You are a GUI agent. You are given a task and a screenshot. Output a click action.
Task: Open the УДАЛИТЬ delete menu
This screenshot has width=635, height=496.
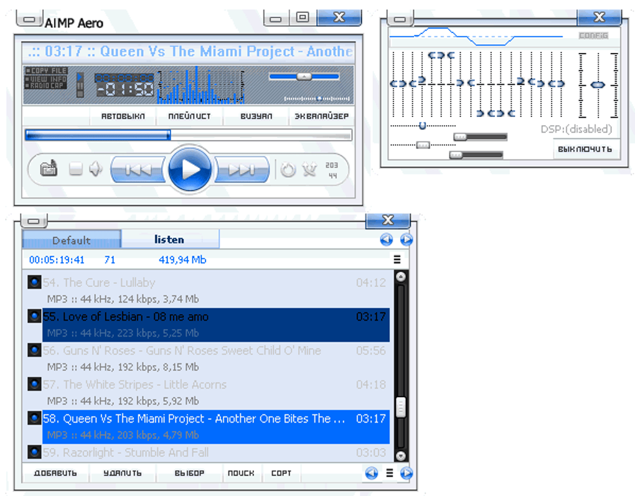[122, 473]
